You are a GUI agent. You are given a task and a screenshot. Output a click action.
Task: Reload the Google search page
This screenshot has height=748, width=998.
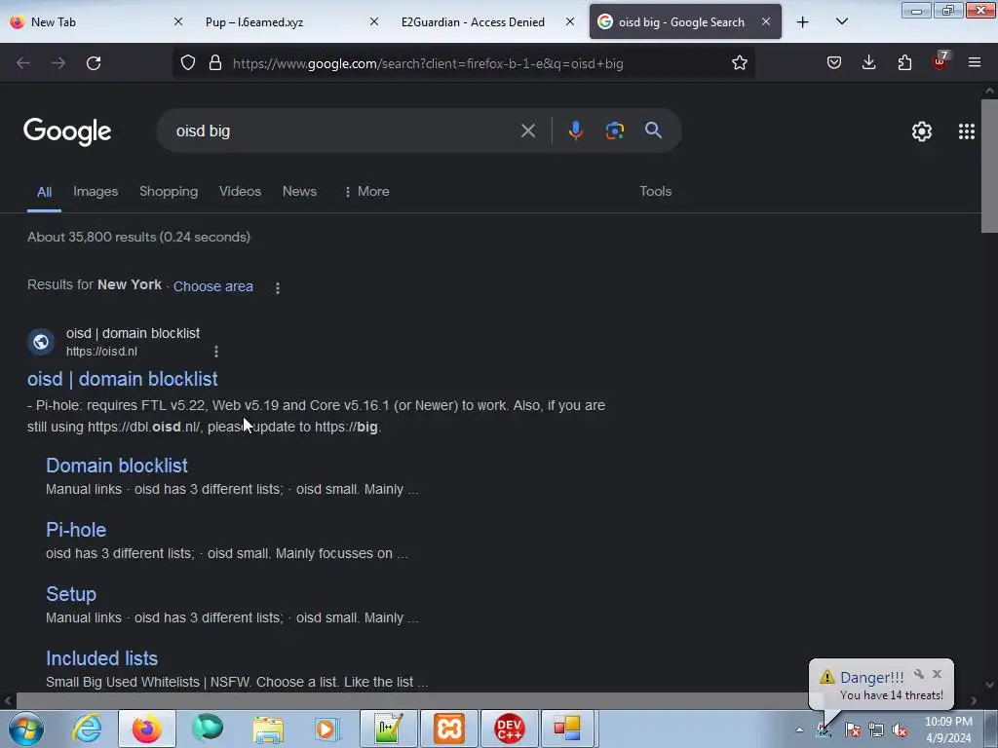[x=94, y=63]
